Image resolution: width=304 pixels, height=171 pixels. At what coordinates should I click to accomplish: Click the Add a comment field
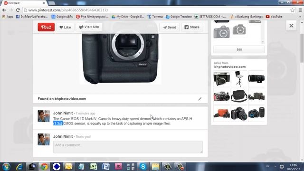pyautogui.click(x=128, y=147)
